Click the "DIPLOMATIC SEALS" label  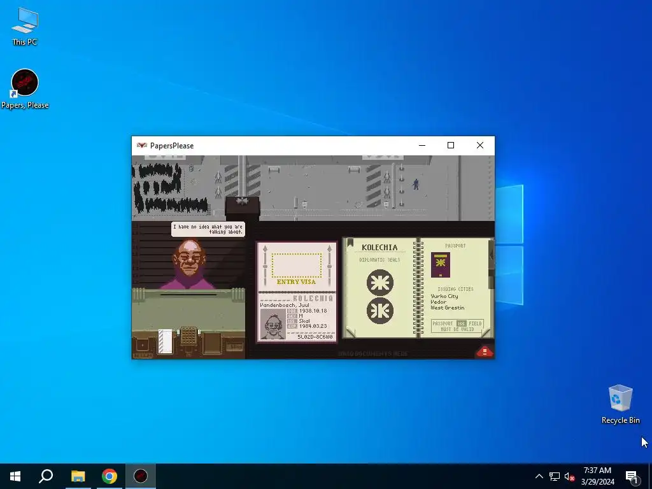coord(379,260)
